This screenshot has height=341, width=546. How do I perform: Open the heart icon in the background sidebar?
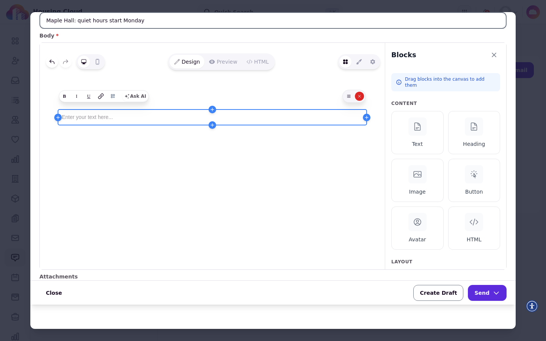[x=15, y=139]
